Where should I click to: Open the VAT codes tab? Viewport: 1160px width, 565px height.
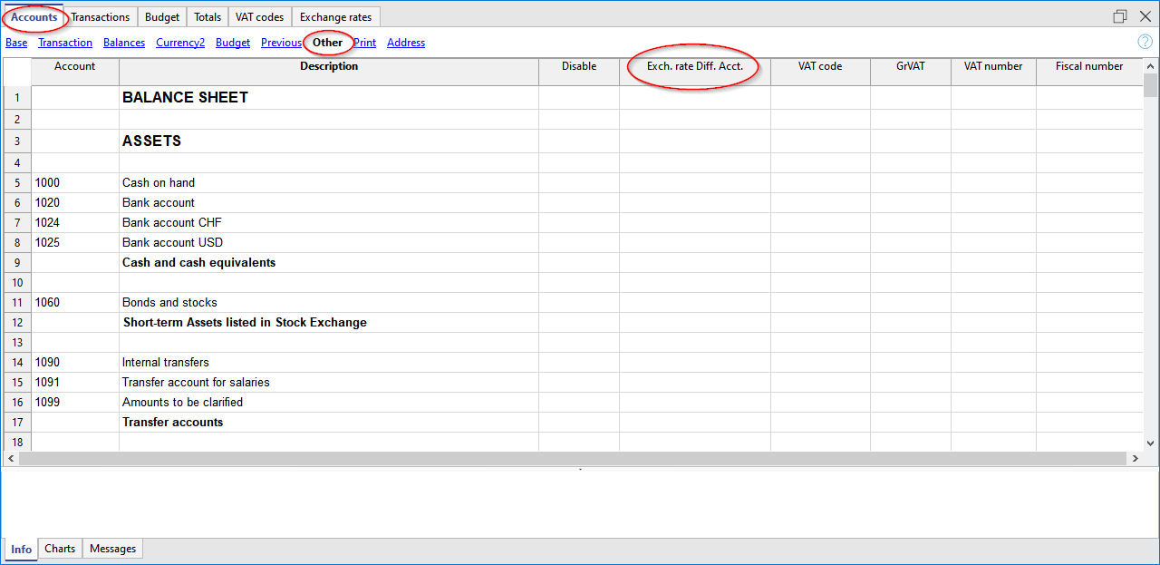coord(259,17)
